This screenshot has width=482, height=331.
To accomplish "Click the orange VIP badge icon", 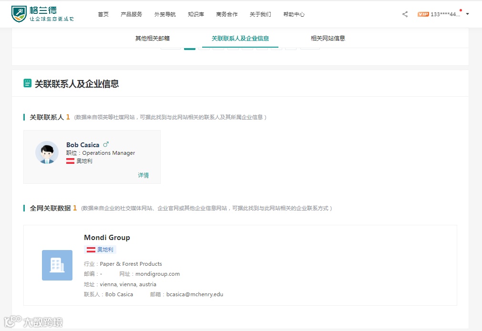I will (x=423, y=14).
